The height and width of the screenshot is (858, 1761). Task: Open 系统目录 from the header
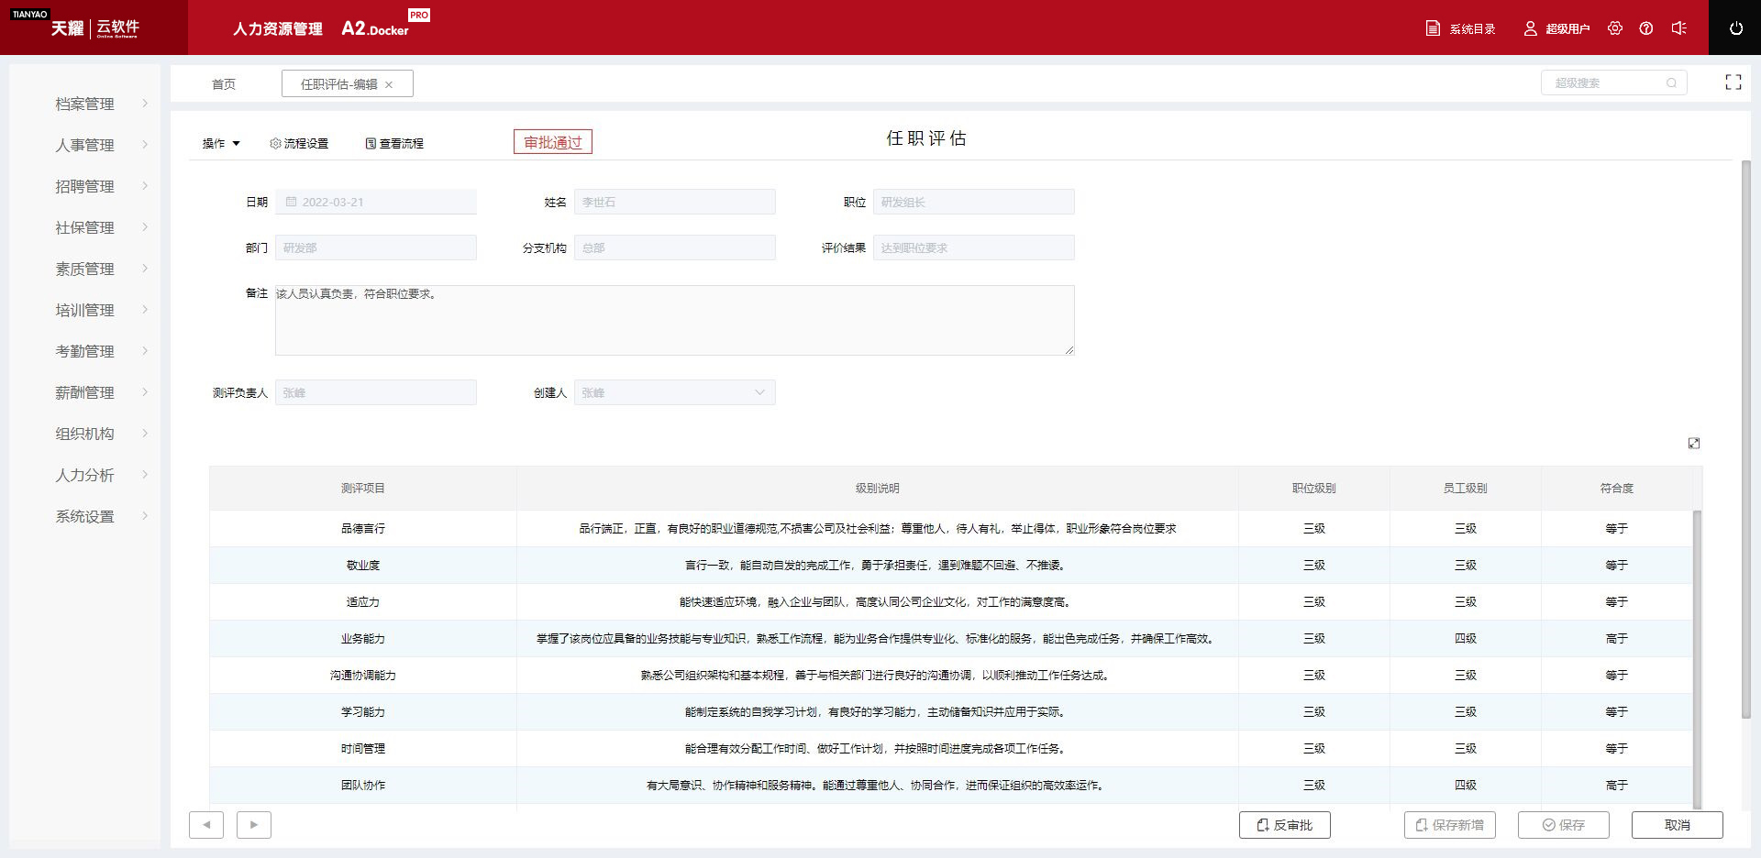[x=1461, y=28]
